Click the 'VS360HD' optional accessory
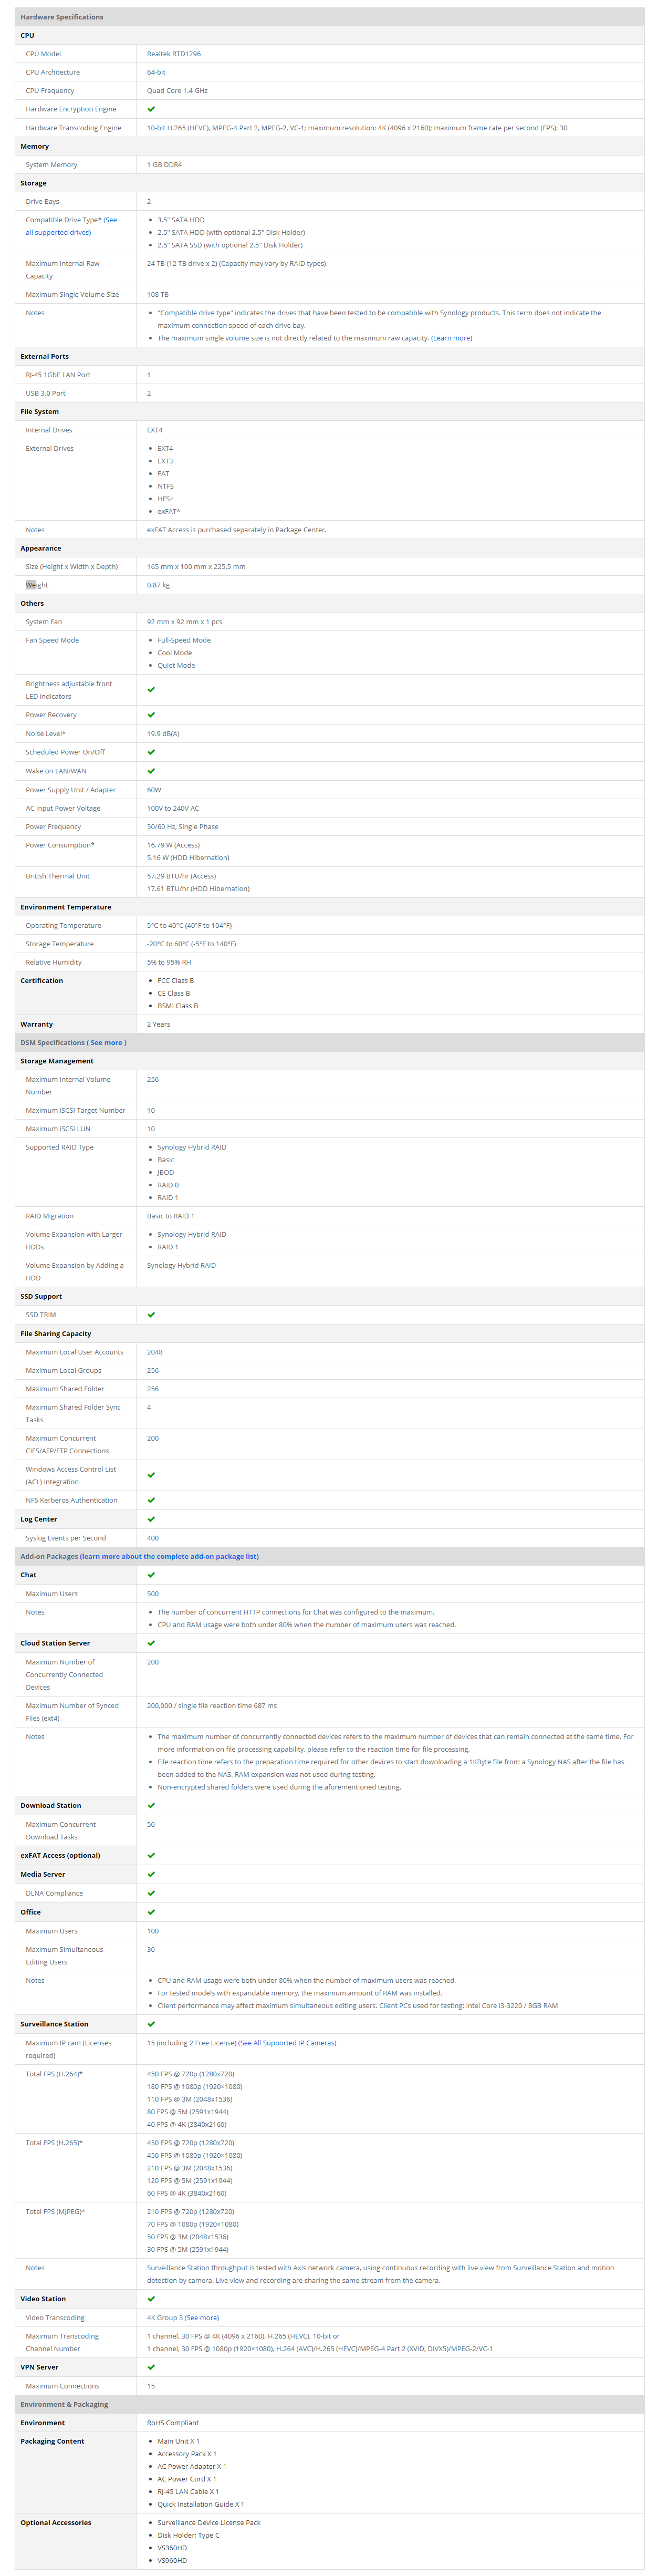658x2576 pixels. (172, 2548)
